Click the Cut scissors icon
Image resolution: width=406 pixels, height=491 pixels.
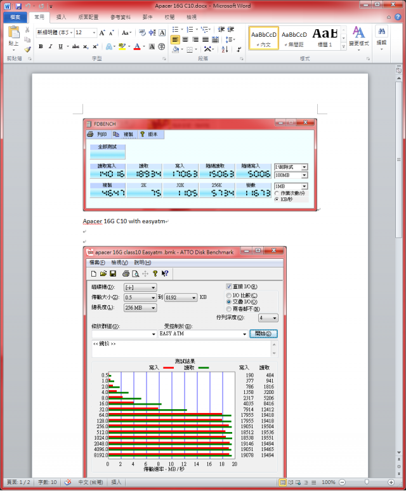27,30
